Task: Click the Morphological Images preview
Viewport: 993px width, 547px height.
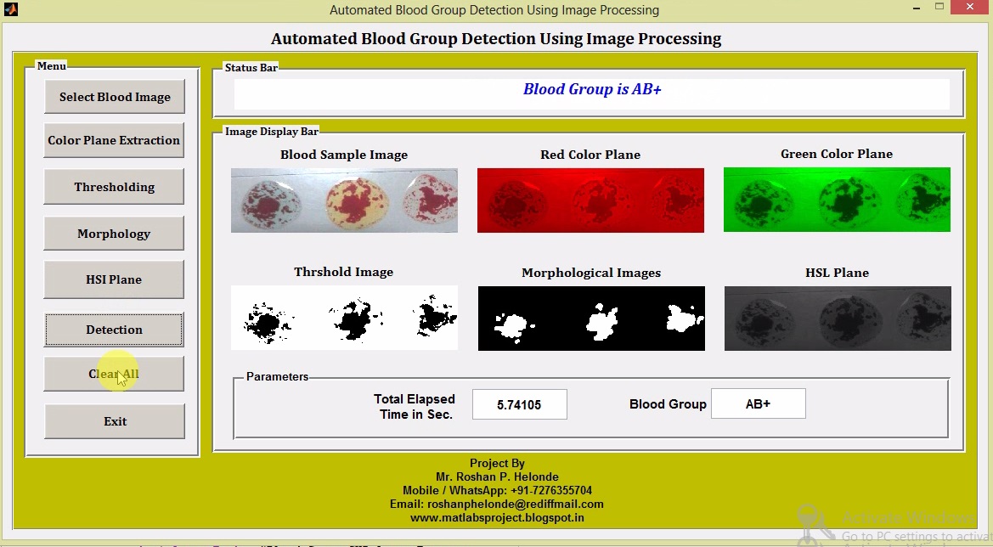Action: tap(590, 318)
